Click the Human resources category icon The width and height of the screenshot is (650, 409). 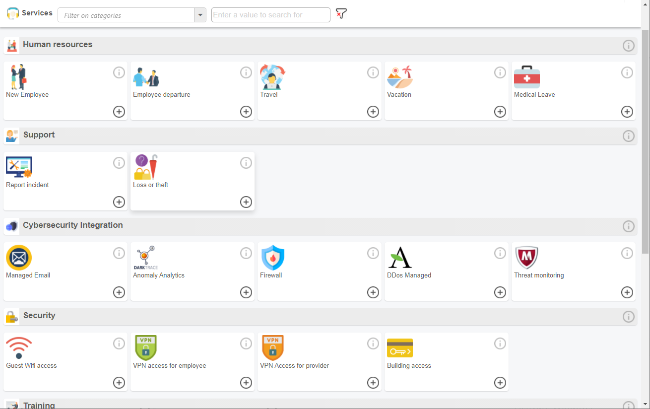pos(12,45)
